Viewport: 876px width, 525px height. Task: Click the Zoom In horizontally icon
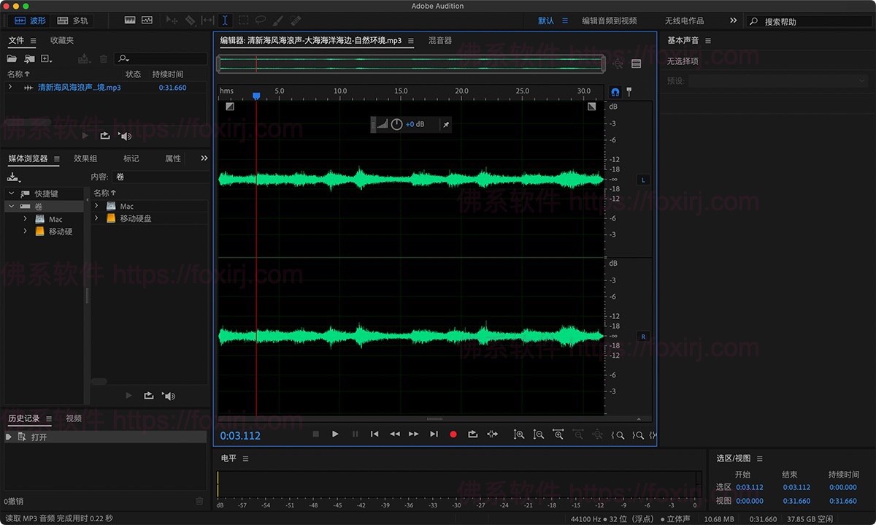tap(557, 434)
